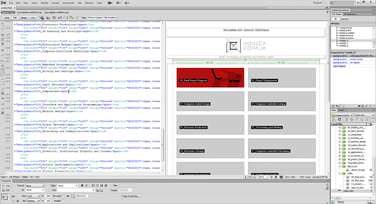376x204 pixels.
Task: Open the Class dropdown in Properties
Action: click(68, 186)
